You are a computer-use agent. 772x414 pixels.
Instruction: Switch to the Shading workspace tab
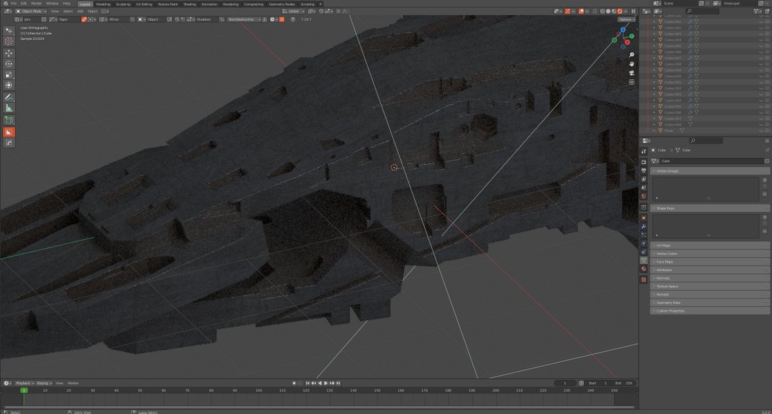pos(190,4)
